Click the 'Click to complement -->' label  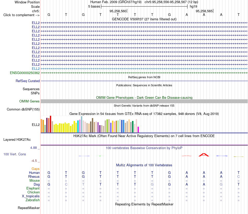click(21, 15)
